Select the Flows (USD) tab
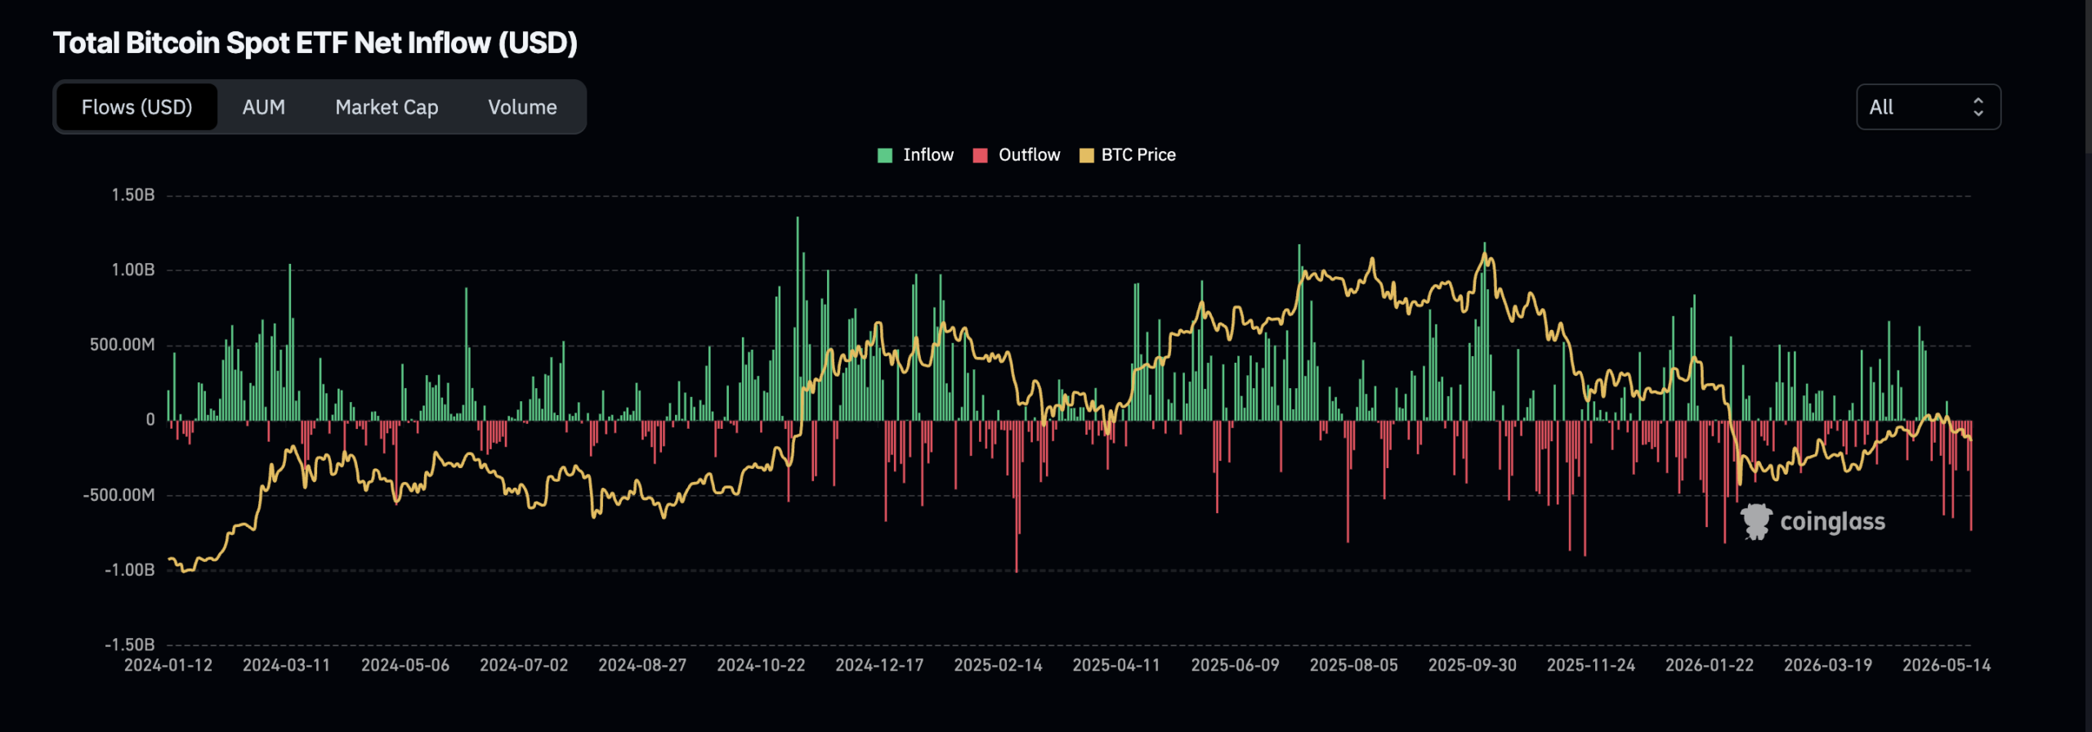This screenshot has height=732, width=2092. (x=136, y=107)
